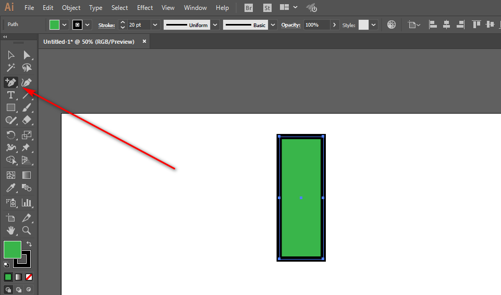Choose the Shape Builder tool

click(11, 160)
